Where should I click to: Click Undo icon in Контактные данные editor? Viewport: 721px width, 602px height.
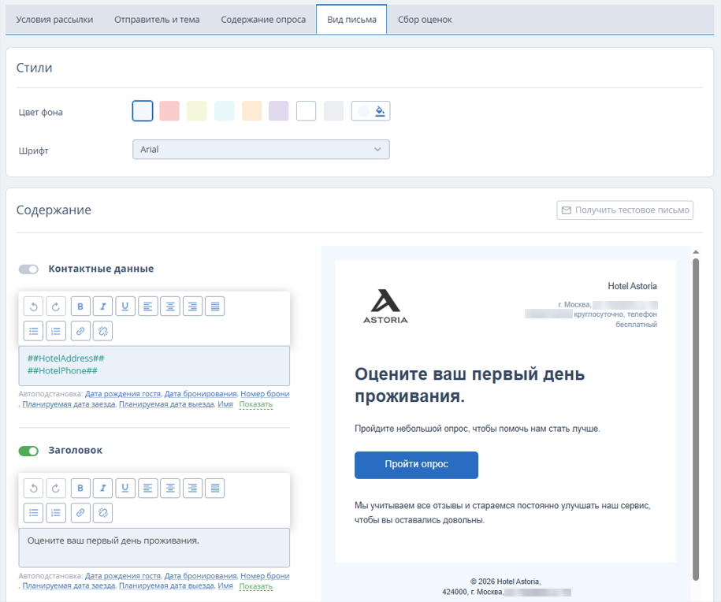pyautogui.click(x=33, y=307)
